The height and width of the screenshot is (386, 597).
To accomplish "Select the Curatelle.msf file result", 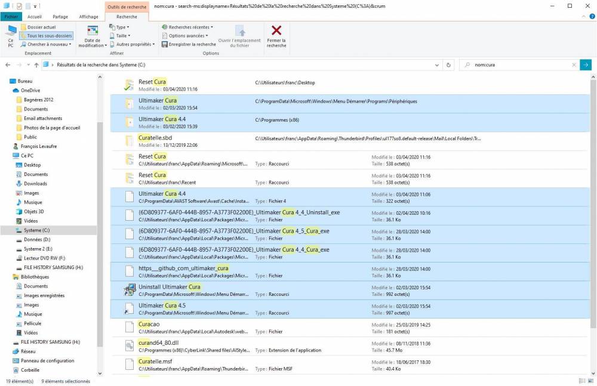I will [x=350, y=365].
